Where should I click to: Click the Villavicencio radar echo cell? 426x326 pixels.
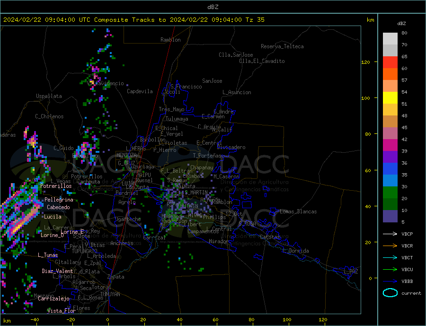92,82
